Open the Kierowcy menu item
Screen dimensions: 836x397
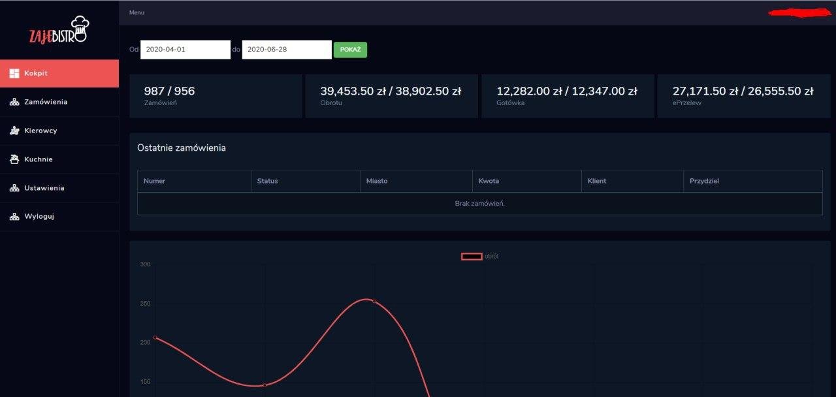click(x=40, y=131)
